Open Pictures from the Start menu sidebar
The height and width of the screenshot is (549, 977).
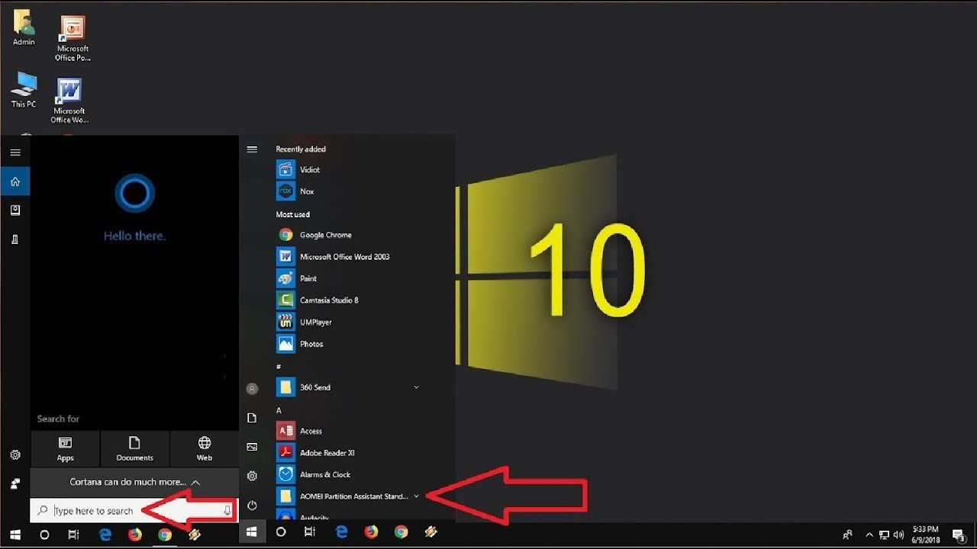coord(252,447)
